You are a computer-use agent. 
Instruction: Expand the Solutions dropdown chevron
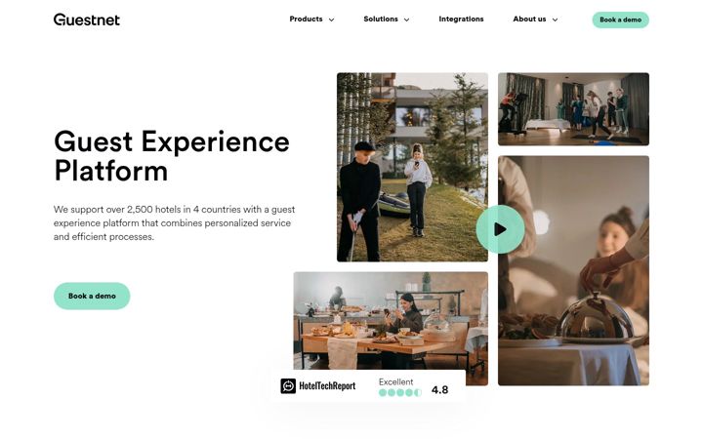tap(406, 20)
